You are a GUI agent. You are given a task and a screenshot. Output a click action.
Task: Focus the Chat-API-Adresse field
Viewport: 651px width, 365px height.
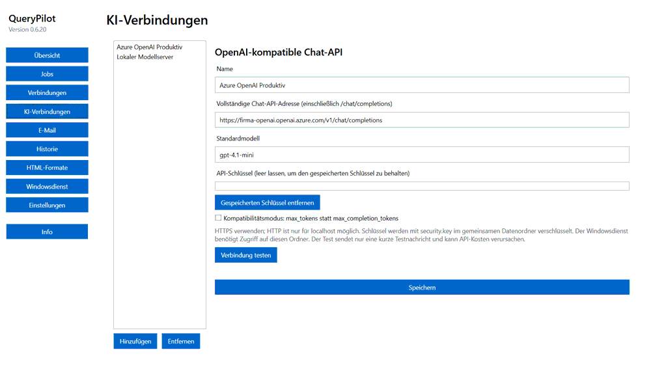pos(422,120)
